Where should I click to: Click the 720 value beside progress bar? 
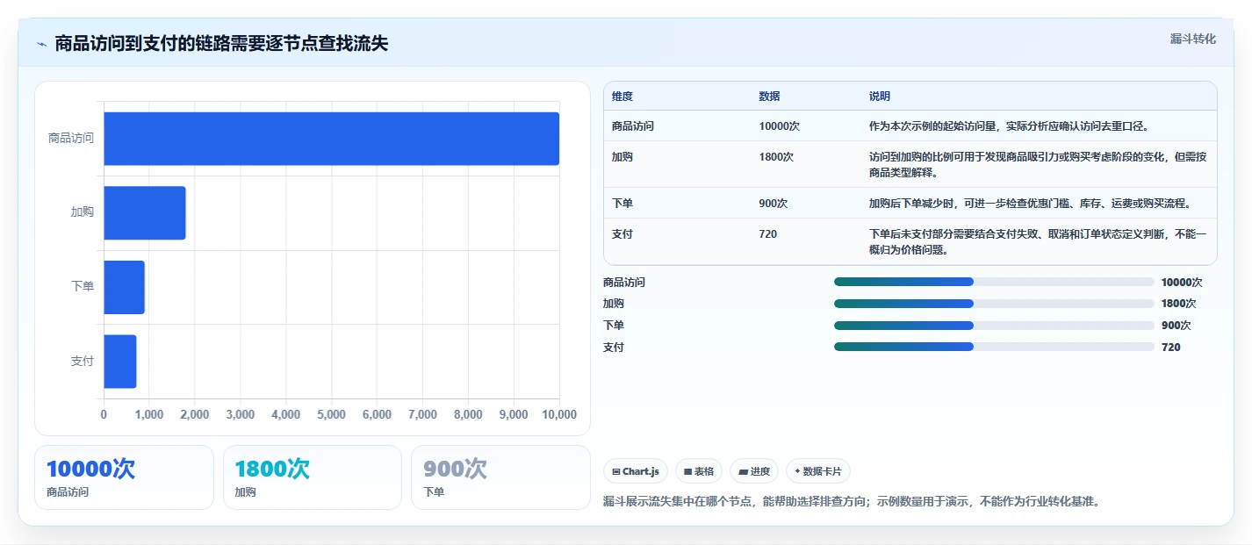pyautogui.click(x=1171, y=348)
